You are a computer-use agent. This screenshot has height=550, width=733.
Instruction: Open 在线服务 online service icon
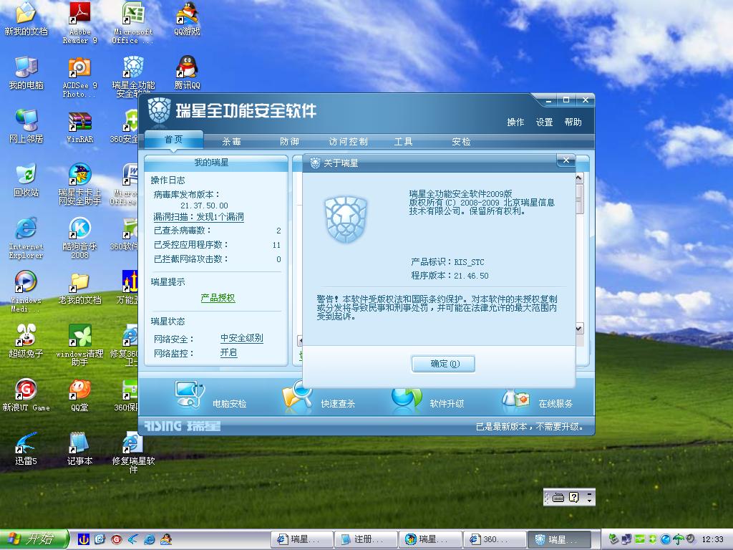point(515,398)
